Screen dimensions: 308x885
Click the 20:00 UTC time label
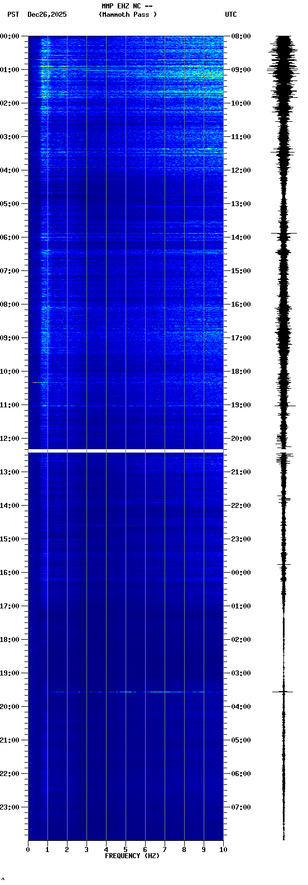241,439
